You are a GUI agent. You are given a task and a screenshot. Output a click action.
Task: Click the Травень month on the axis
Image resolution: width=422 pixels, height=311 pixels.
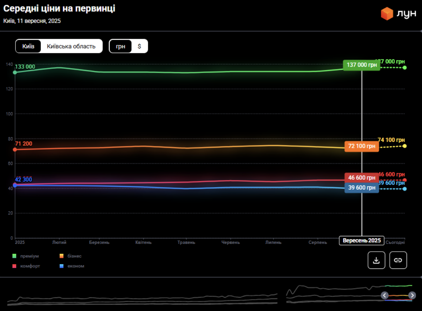pyautogui.click(x=186, y=243)
